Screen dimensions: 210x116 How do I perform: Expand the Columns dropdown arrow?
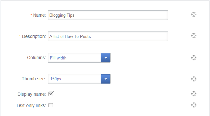[105, 58]
